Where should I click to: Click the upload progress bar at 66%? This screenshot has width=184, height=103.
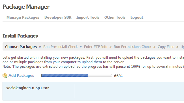point(77,76)
